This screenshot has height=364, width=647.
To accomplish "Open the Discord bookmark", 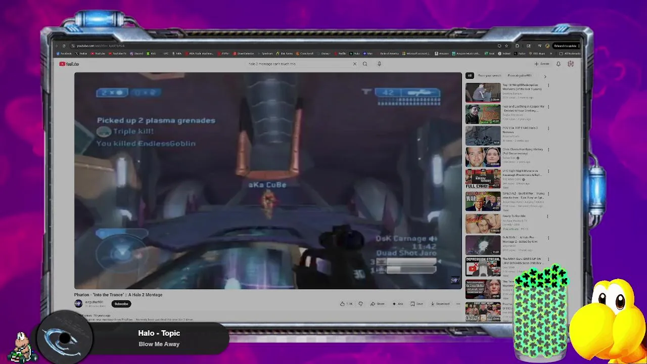I will click(137, 54).
